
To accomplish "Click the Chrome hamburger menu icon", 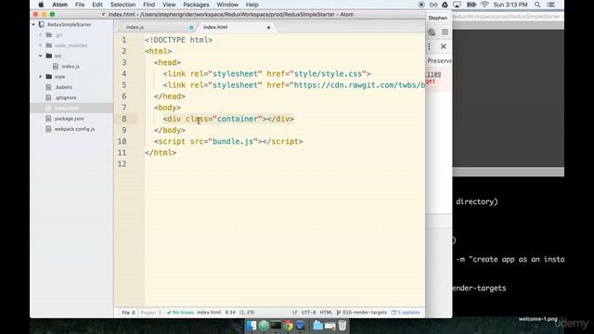I will [445, 32].
